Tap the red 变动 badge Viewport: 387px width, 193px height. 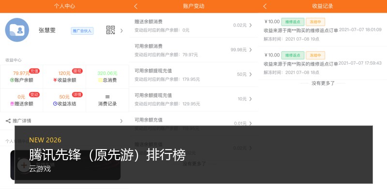pyautogui.click(x=34, y=95)
